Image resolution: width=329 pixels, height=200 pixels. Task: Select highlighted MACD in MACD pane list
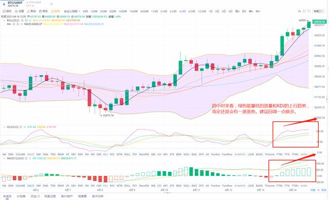click(31, 186)
